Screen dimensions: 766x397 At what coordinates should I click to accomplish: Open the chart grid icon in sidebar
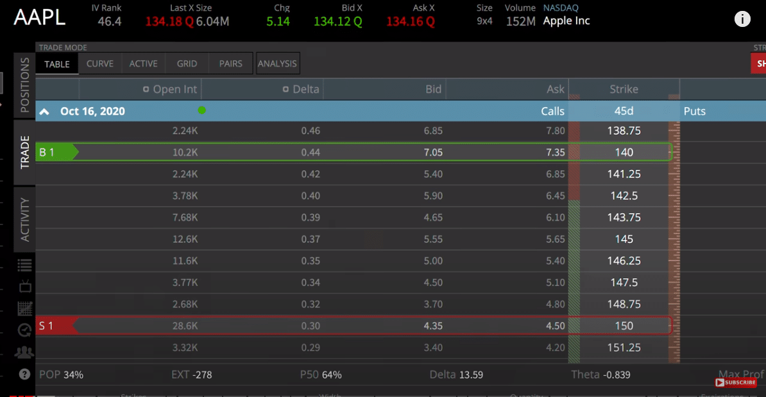pyautogui.click(x=24, y=308)
